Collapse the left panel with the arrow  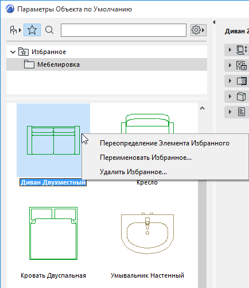click(x=214, y=22)
